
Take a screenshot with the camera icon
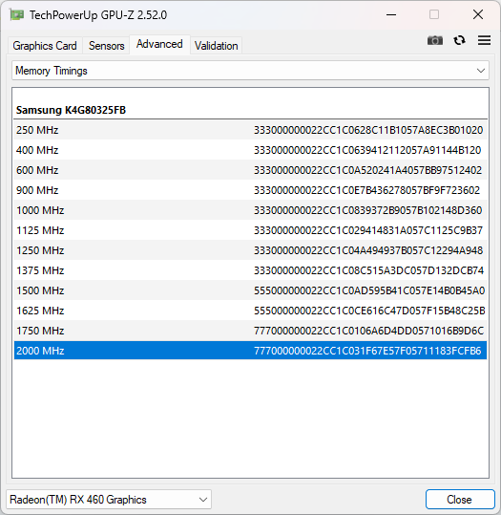click(x=435, y=40)
